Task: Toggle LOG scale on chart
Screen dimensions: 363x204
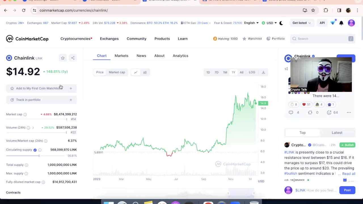Action: (x=252, y=72)
